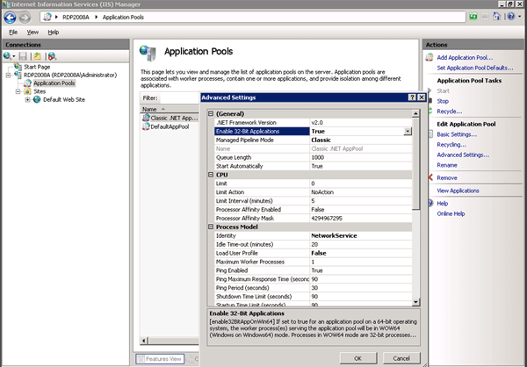Click the Sites folder icon
This screenshot has height=367, width=527.
[27, 91]
